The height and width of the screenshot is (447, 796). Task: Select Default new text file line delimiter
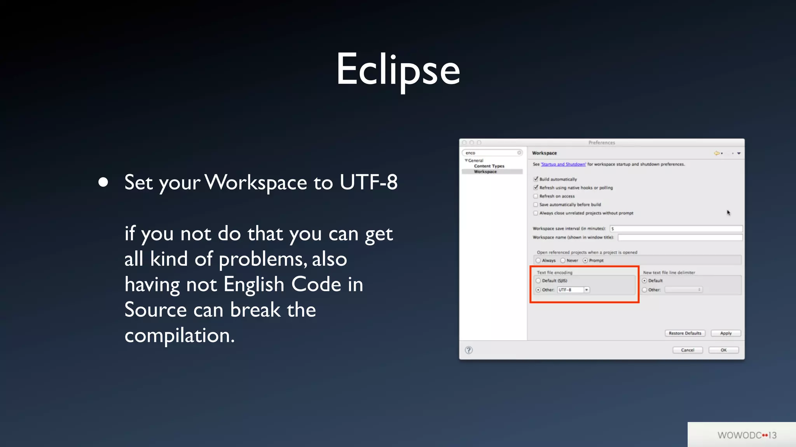click(x=644, y=281)
